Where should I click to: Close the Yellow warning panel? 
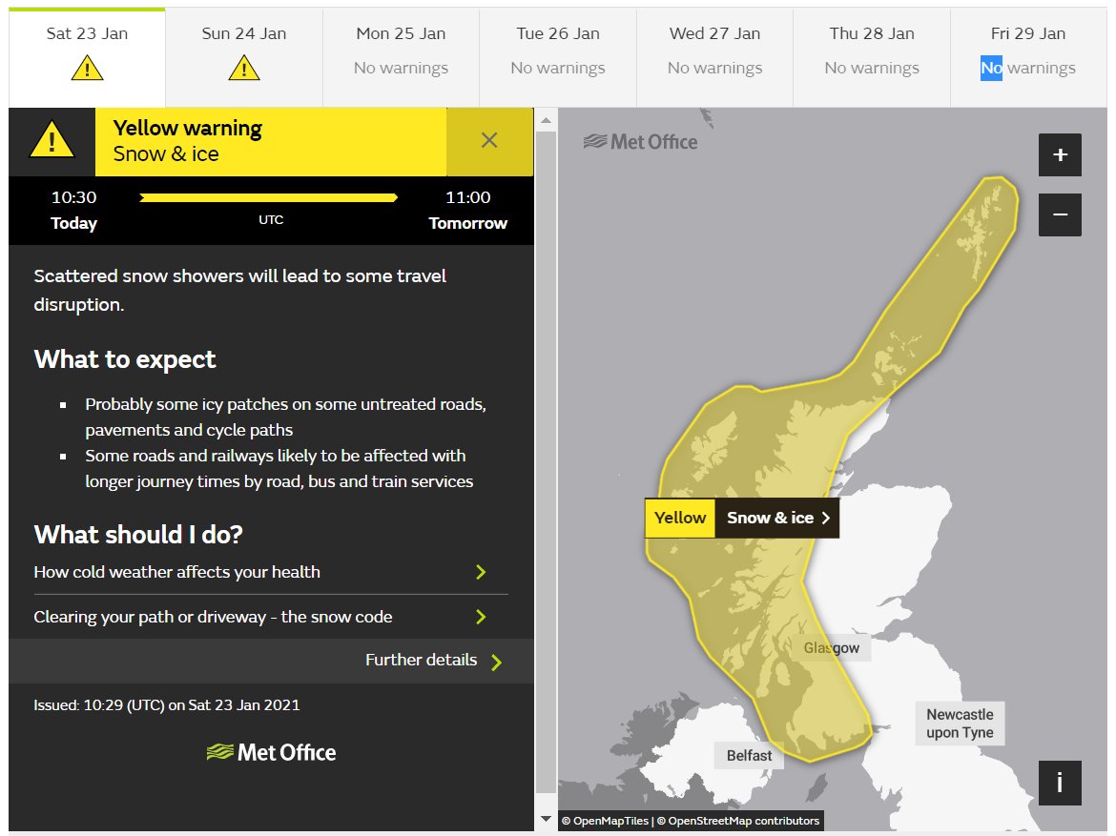coord(489,141)
